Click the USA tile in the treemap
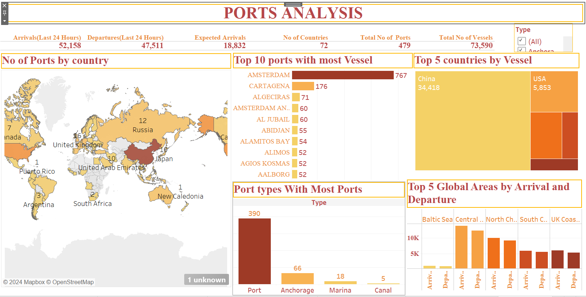The width and height of the screenshot is (586, 297). coord(554,92)
